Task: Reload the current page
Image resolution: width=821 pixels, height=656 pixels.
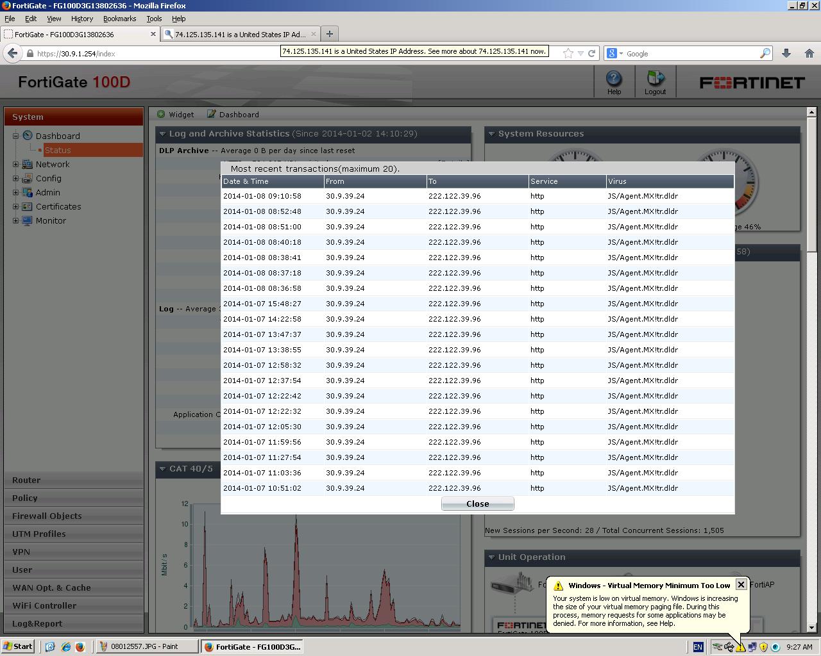Action: click(591, 53)
